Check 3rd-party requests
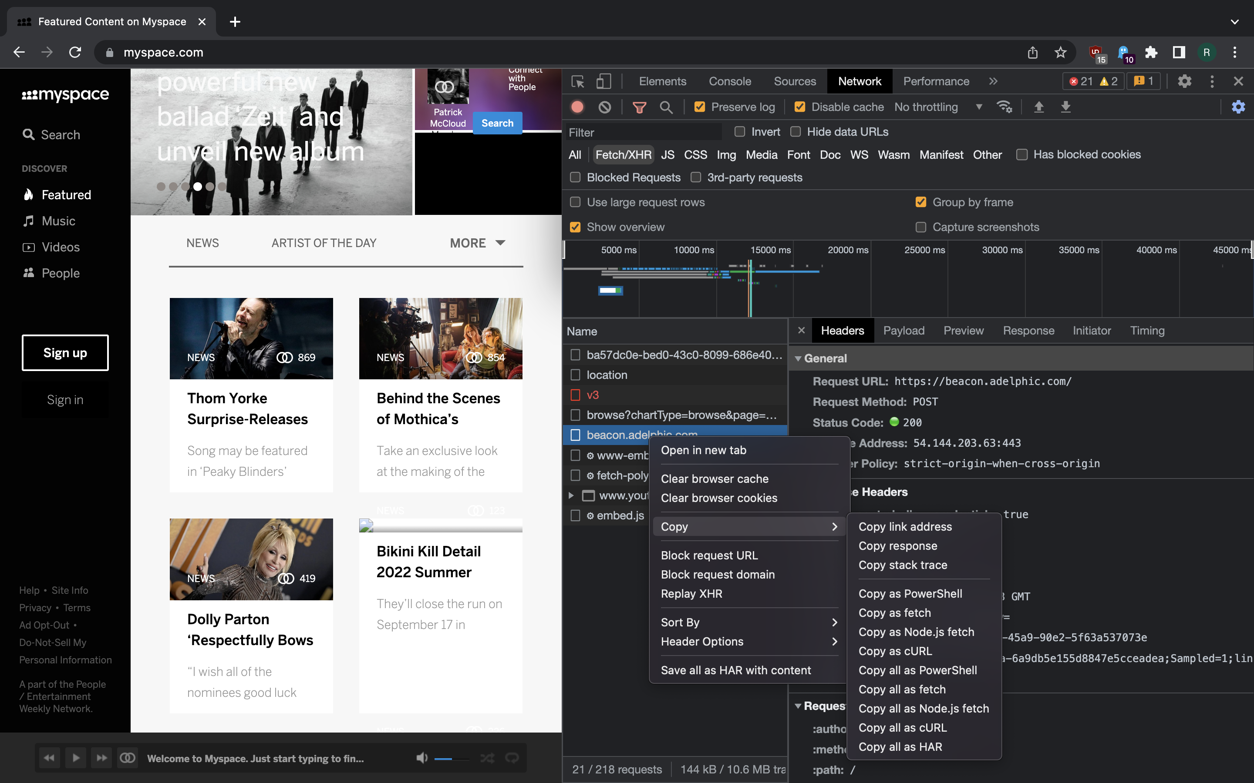Image resolution: width=1254 pixels, height=783 pixels. (696, 177)
